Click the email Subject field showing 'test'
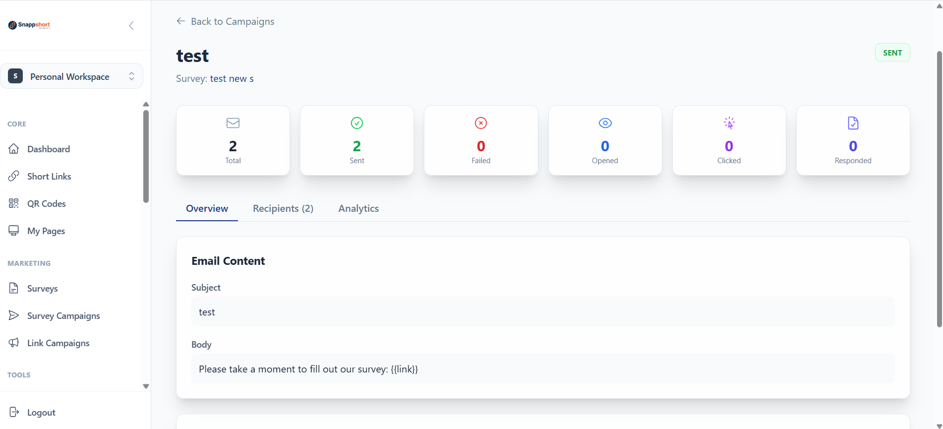The height and width of the screenshot is (429, 943). click(x=543, y=311)
